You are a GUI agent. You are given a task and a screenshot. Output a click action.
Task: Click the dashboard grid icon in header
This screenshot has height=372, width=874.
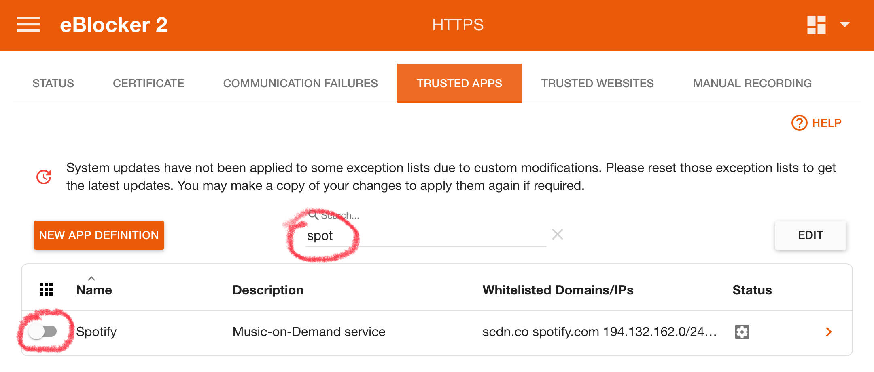pyautogui.click(x=816, y=25)
